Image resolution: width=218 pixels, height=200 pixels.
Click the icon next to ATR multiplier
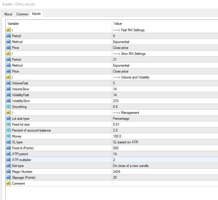pos(8,160)
